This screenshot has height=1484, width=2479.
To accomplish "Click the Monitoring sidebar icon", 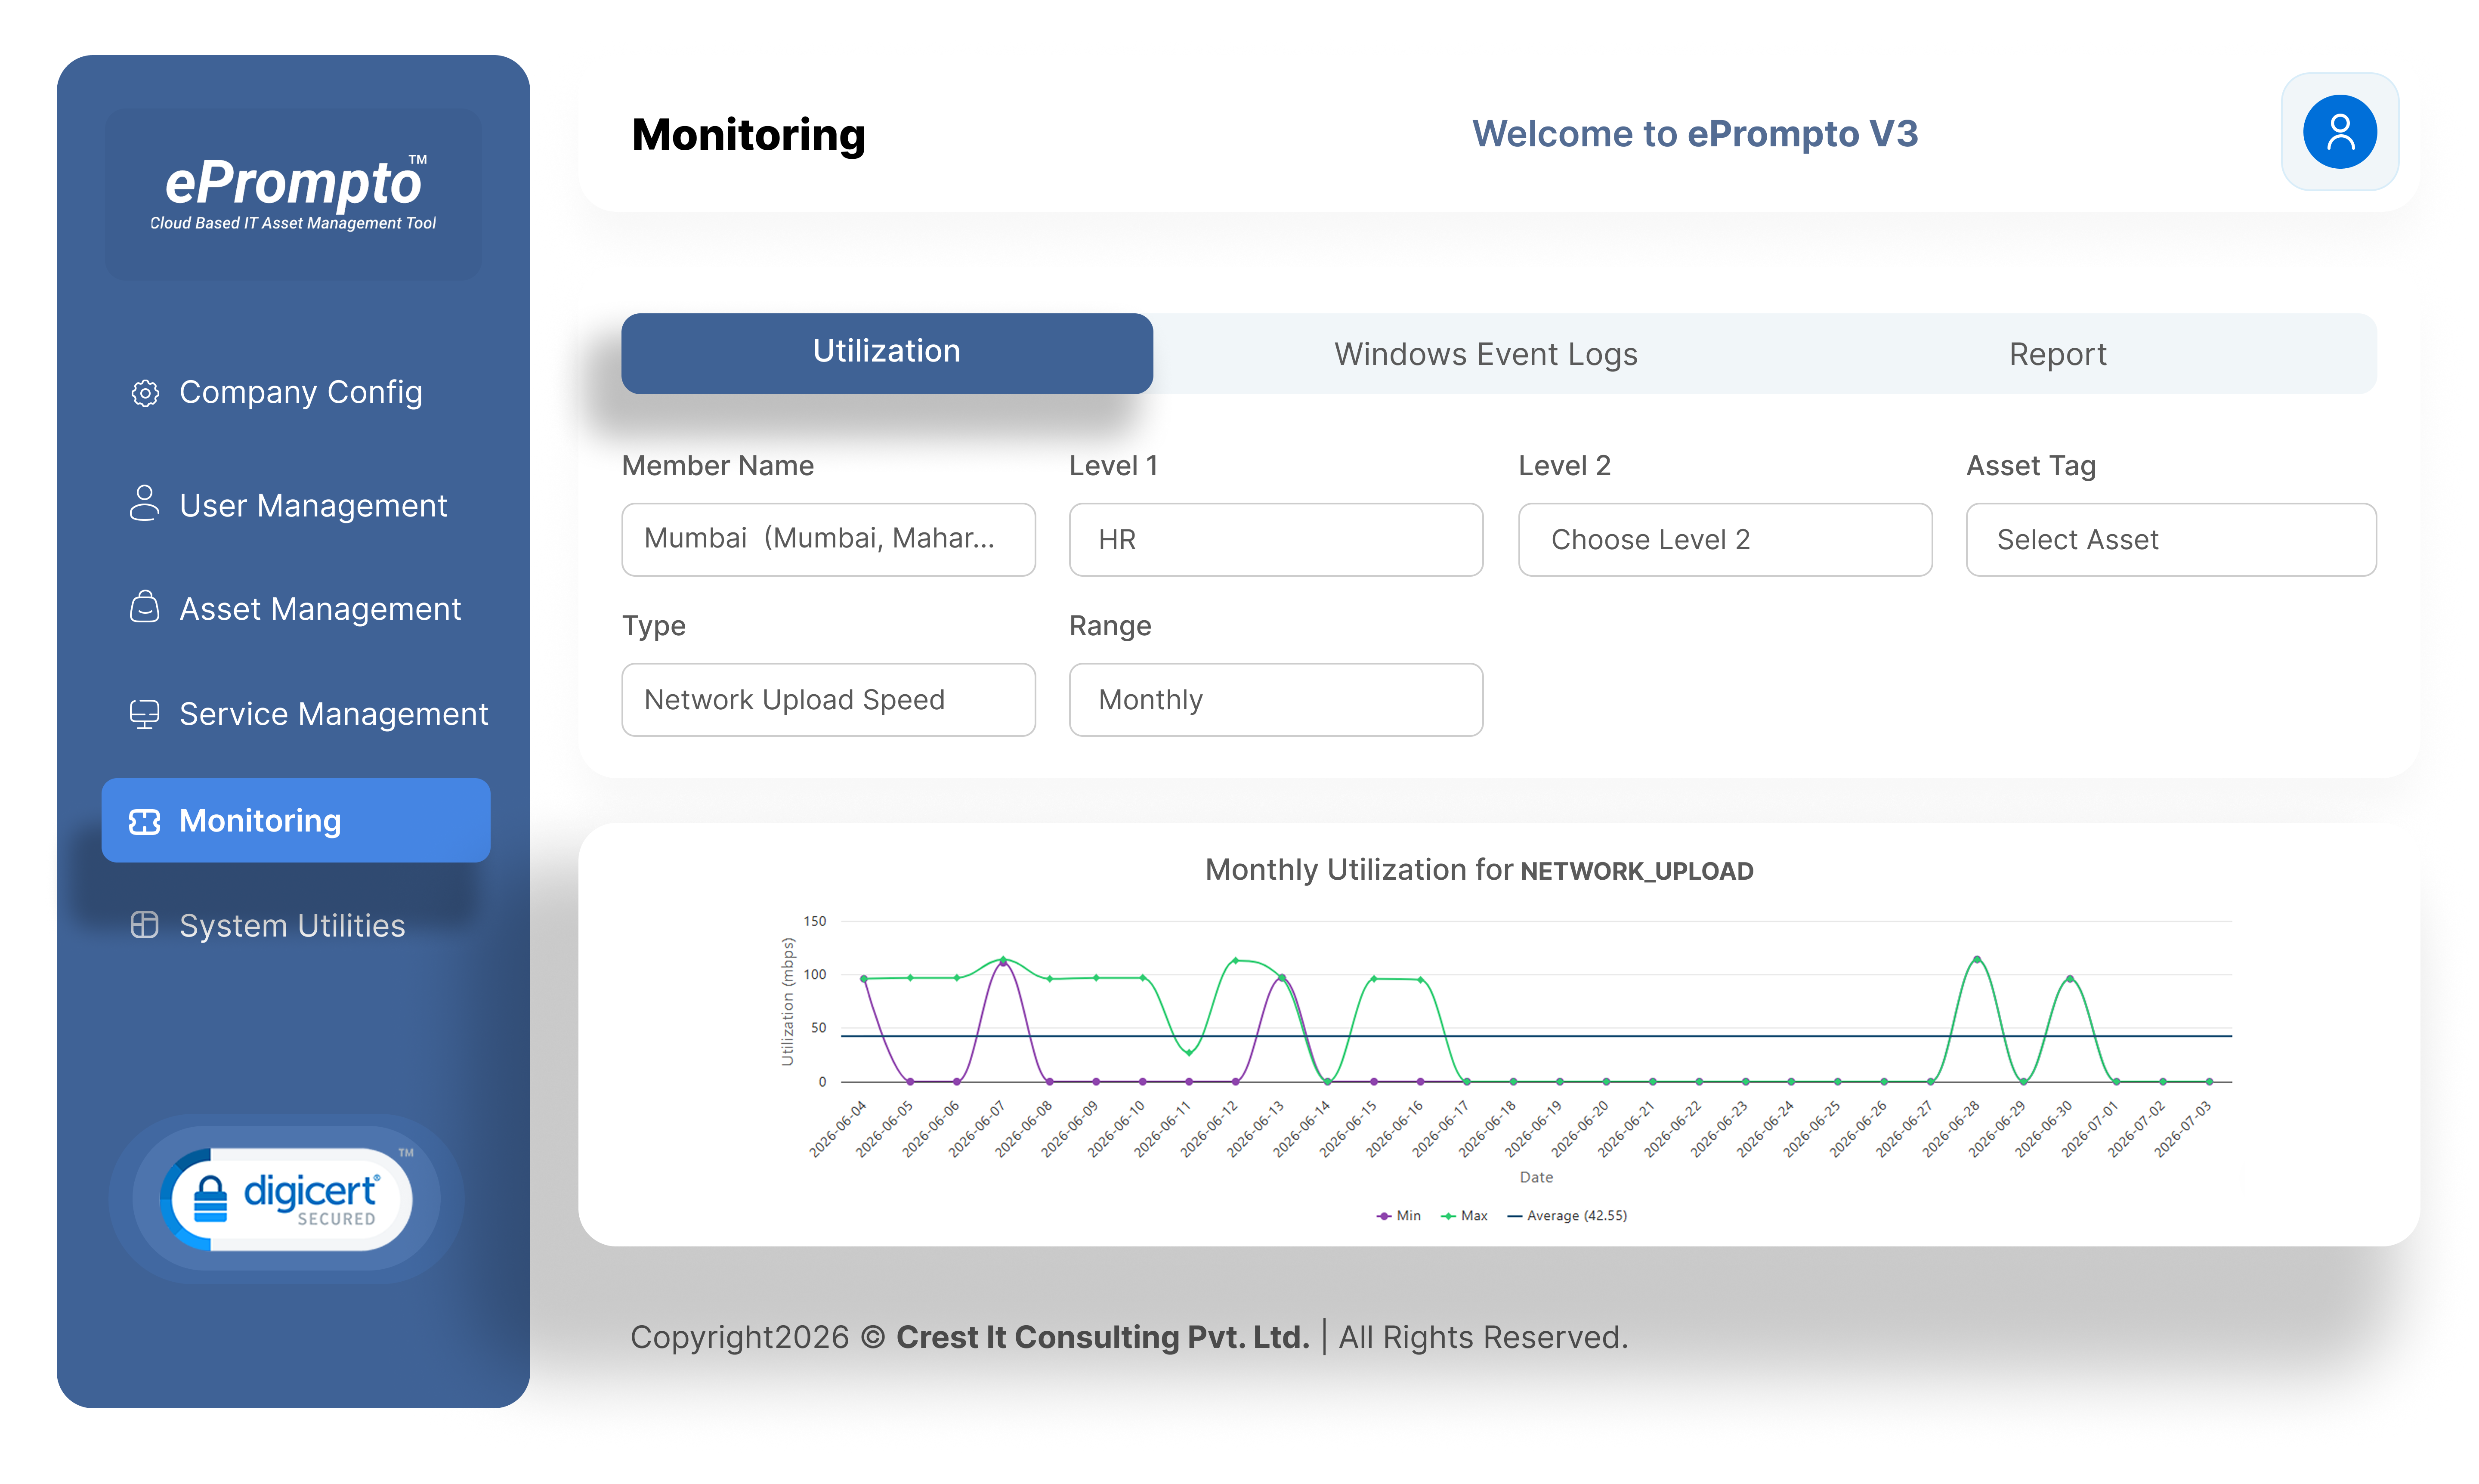I will tap(145, 822).
